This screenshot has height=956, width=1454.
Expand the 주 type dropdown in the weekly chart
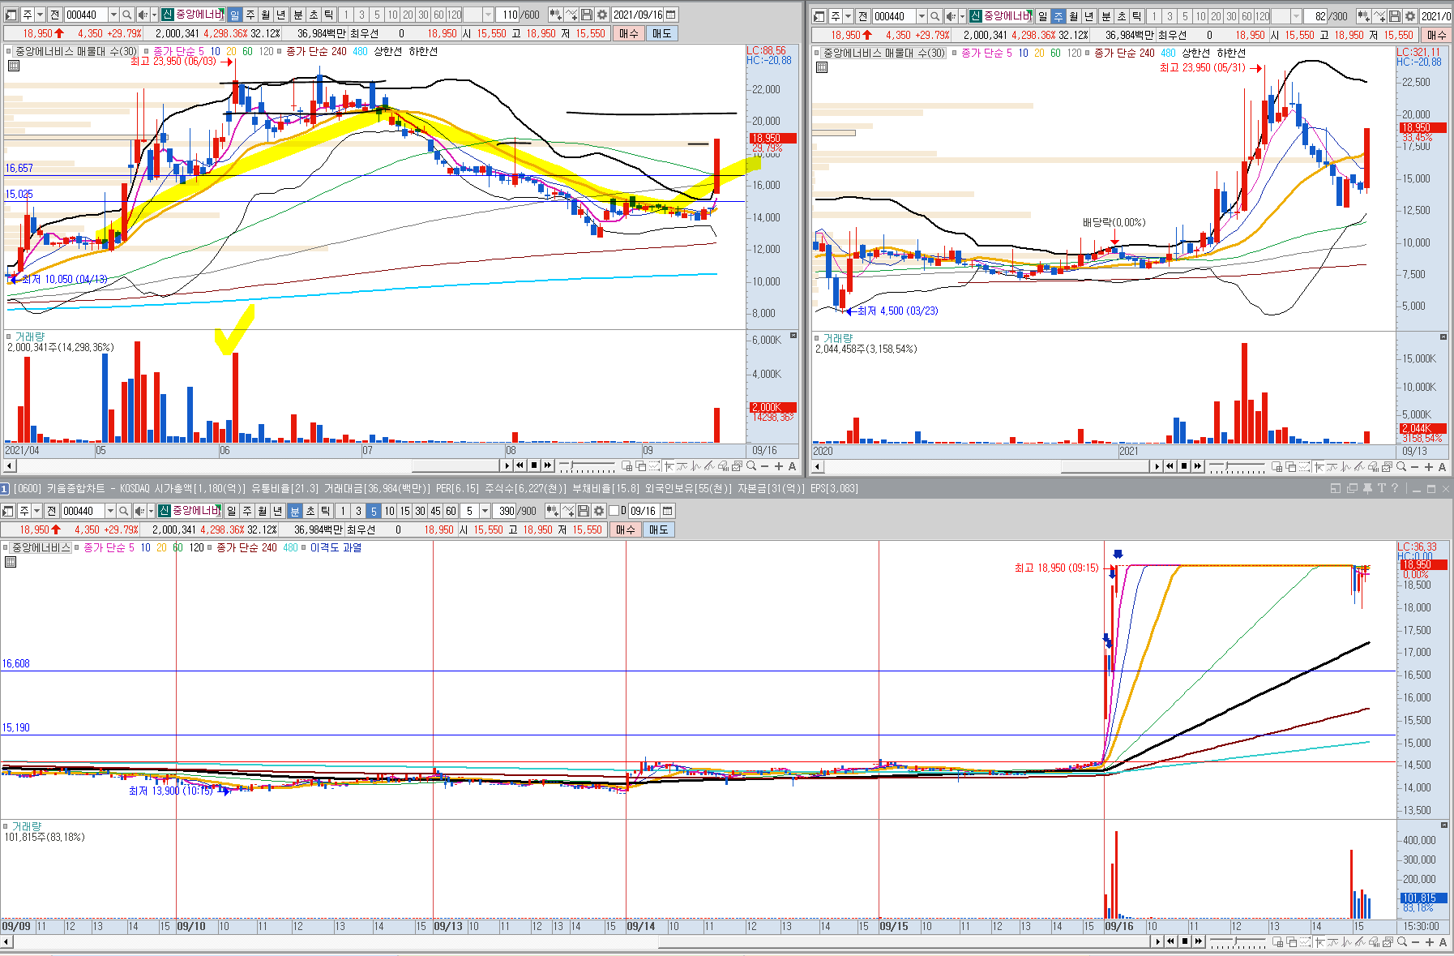coord(848,16)
